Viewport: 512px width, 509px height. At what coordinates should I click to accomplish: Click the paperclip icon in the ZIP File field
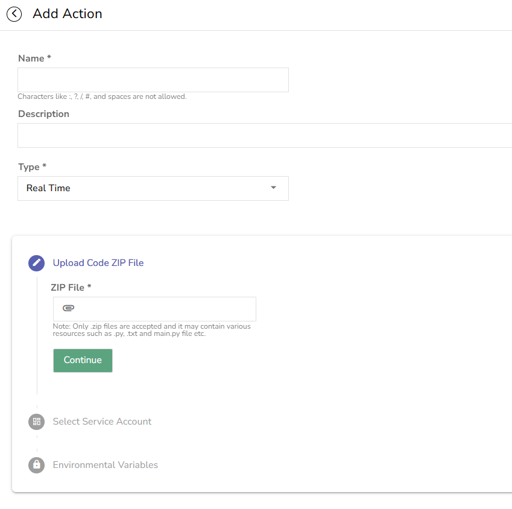pyautogui.click(x=68, y=308)
